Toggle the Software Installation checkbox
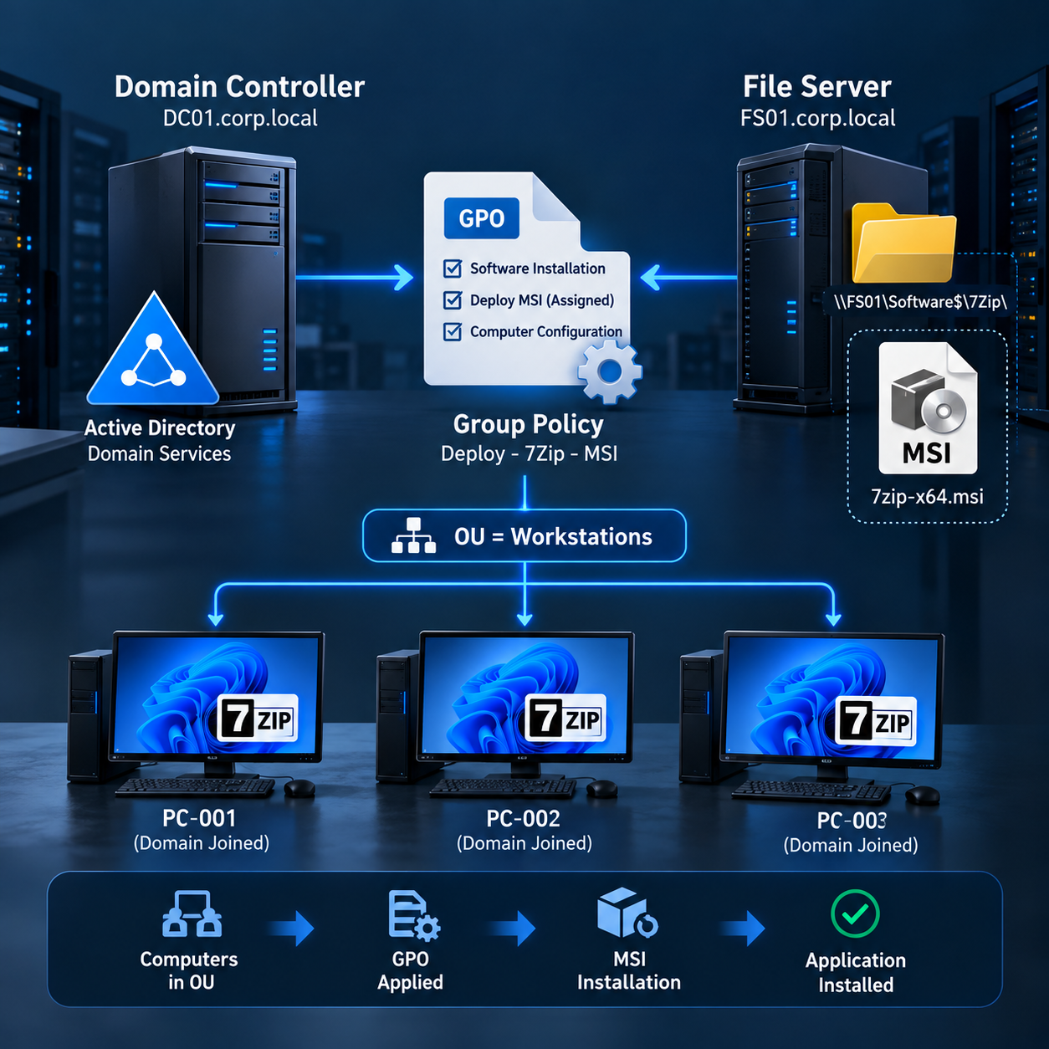 click(x=453, y=269)
